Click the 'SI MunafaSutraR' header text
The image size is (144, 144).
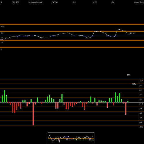35,2
